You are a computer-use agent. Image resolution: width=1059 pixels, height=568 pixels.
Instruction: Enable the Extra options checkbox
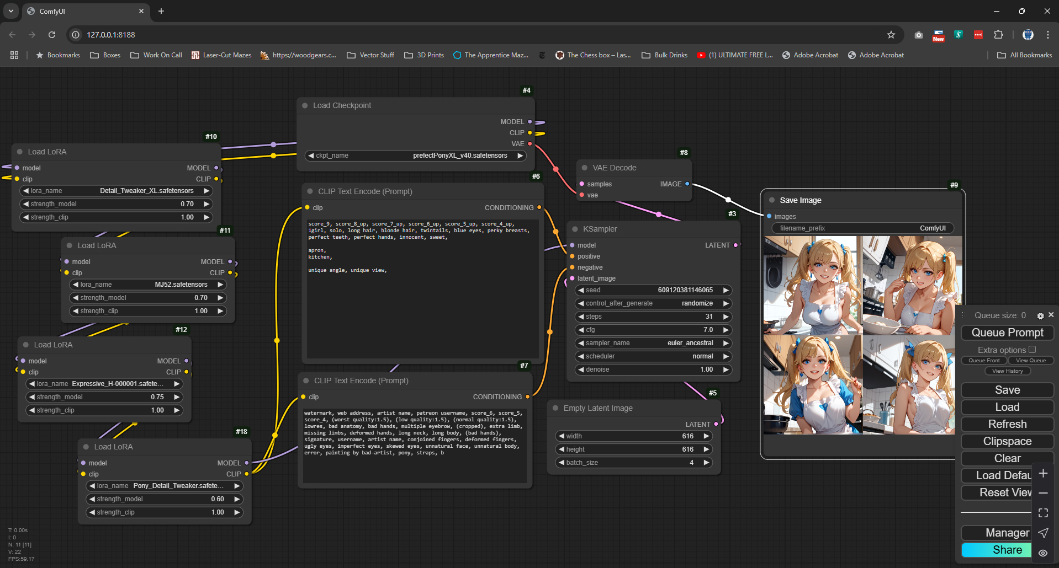[x=1032, y=350]
